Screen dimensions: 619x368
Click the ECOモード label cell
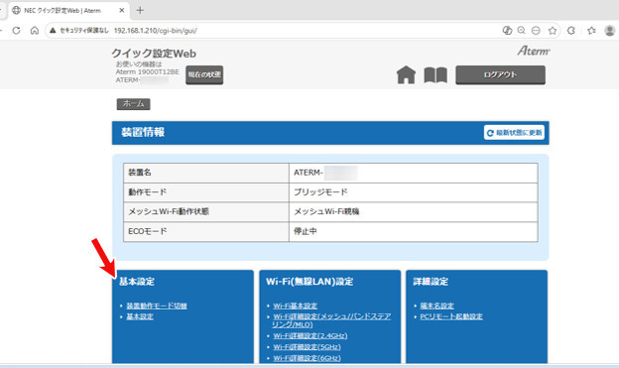pyautogui.click(x=206, y=231)
